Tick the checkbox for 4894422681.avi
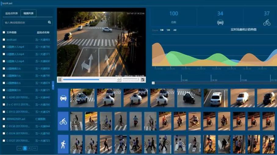Viewport: 277px width, 155px height. coord(4,119)
